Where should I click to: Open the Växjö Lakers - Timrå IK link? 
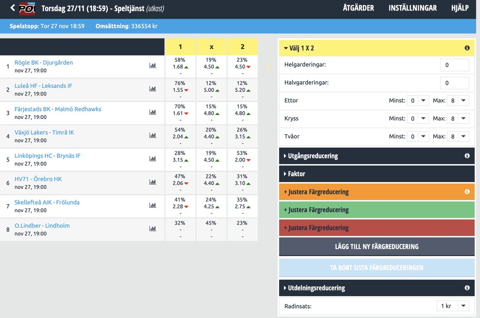tap(44, 132)
